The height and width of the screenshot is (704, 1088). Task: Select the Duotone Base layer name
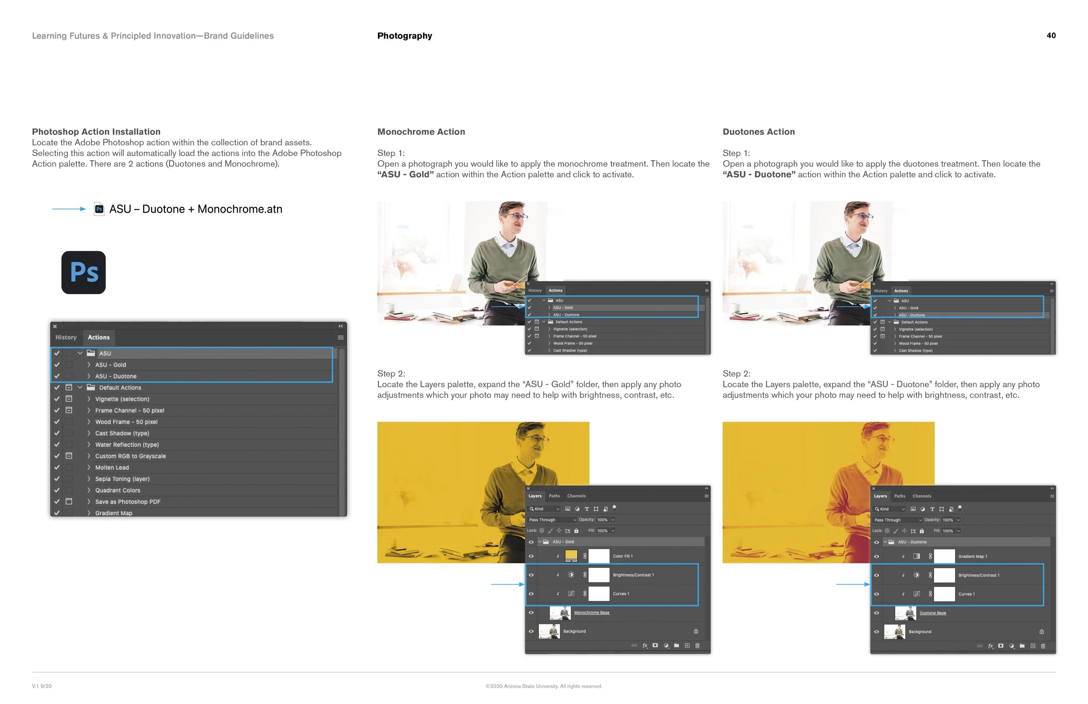pos(933,613)
